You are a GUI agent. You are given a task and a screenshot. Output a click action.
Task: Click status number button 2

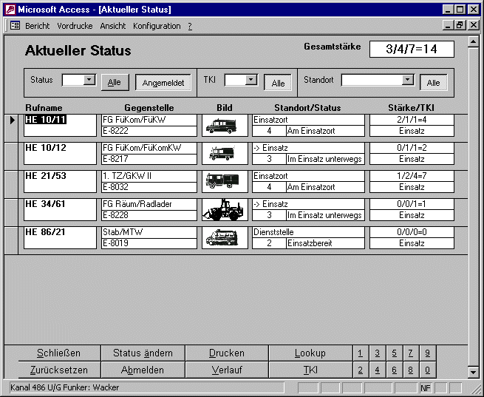(360, 370)
